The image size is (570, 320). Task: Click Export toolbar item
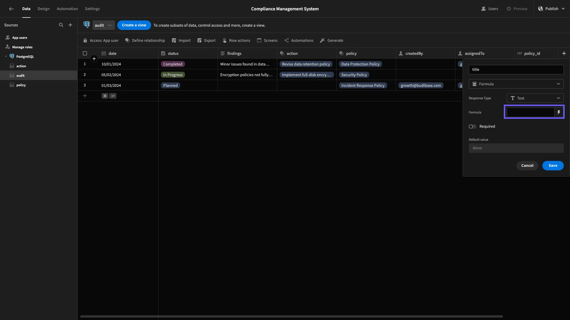pos(206,41)
